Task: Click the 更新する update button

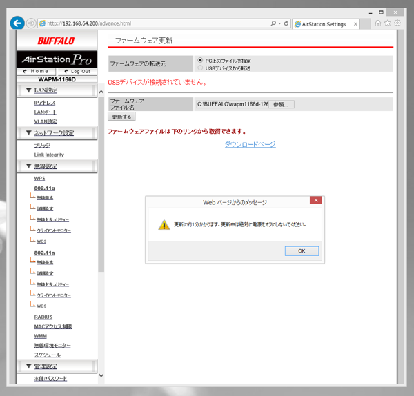Action: [121, 117]
